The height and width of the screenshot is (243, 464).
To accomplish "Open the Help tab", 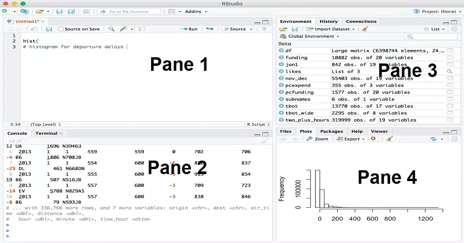I will tap(357, 131).
